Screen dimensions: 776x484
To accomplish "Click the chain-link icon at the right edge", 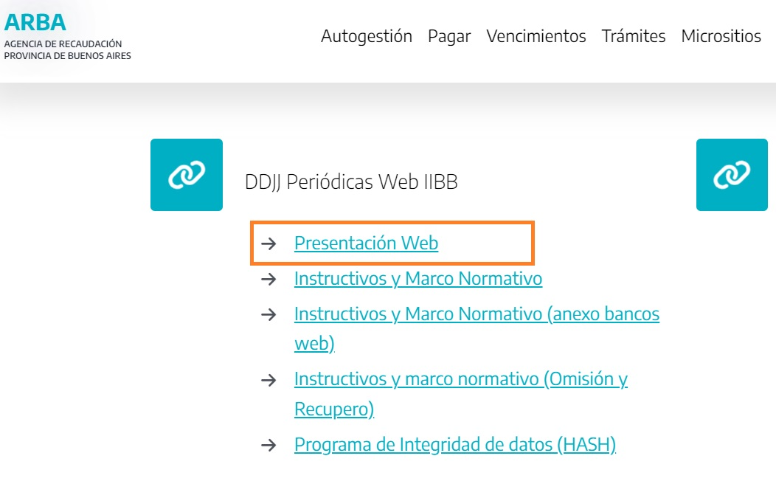I will pyautogui.click(x=732, y=175).
